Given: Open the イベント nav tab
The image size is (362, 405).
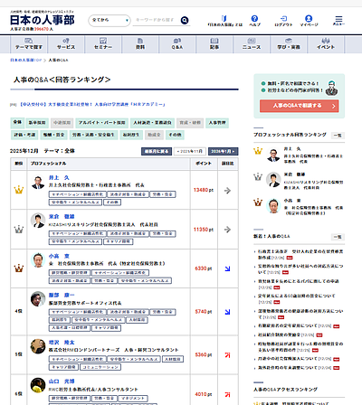Looking at the screenshot, I should 326,44.
